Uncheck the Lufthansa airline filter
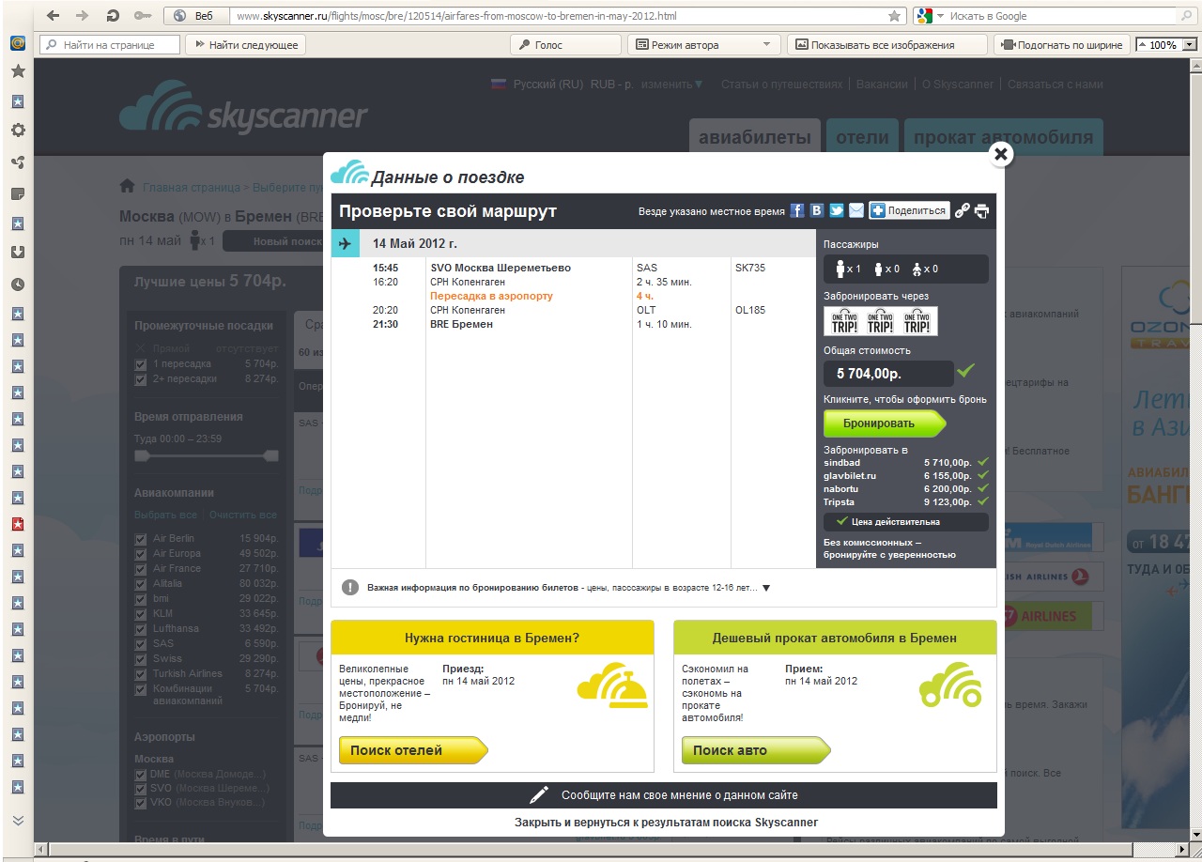The width and height of the screenshot is (1202, 862). click(141, 629)
